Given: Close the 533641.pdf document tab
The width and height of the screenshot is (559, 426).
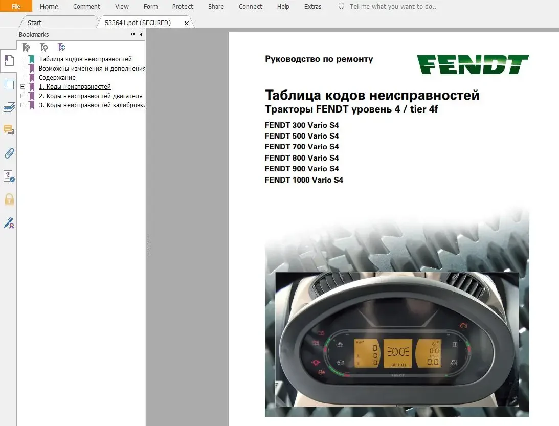Looking at the screenshot, I should 187,23.
